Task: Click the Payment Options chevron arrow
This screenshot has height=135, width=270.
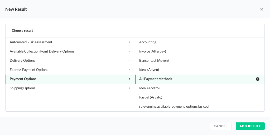Action: [x=129, y=79]
